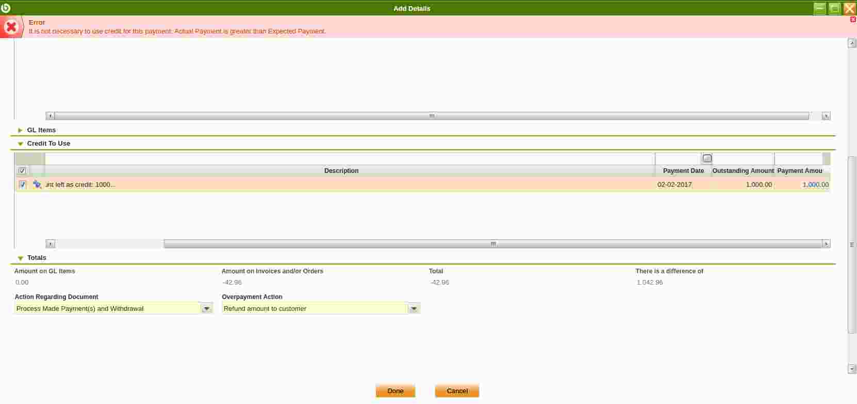Dismiss the error message with its small close icon
This screenshot has width=857, height=404.
(x=853, y=20)
